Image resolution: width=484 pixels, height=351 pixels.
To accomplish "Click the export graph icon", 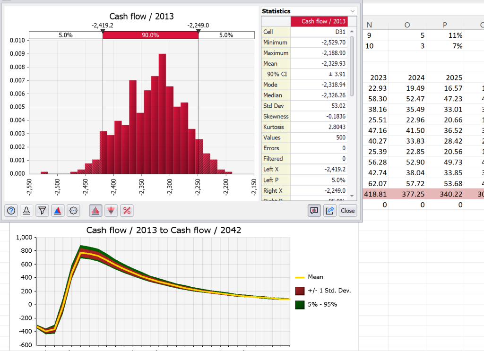I will coord(329,211).
